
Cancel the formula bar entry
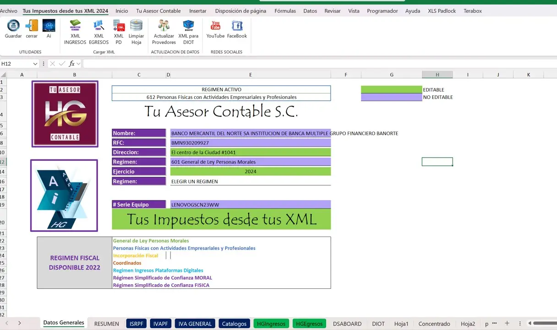(52, 64)
